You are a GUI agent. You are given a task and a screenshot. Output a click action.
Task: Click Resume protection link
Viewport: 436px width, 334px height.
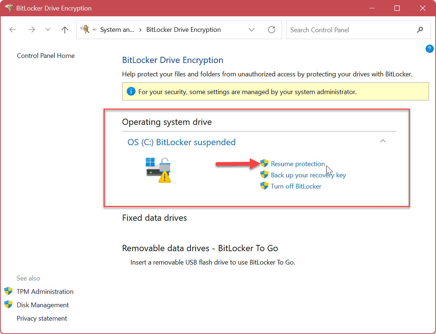[x=298, y=164]
